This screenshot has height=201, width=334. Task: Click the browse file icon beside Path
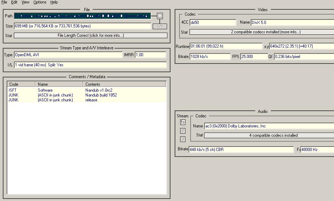pyautogui.click(x=160, y=16)
